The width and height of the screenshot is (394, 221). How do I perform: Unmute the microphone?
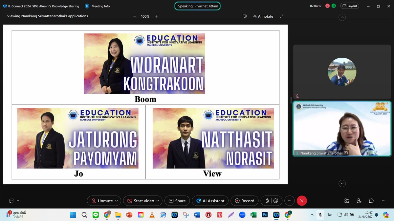pyautogui.click(x=102, y=201)
